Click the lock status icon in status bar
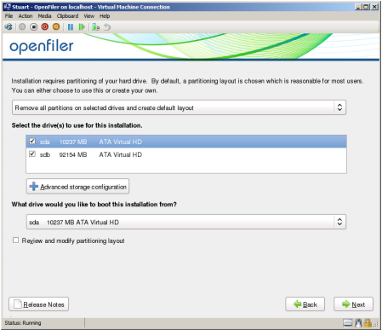The width and height of the screenshot is (382, 330). pos(368,323)
